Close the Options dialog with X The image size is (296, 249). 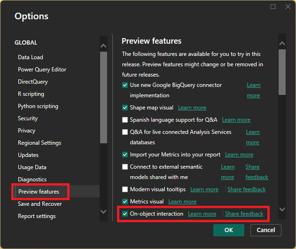tap(288, 7)
